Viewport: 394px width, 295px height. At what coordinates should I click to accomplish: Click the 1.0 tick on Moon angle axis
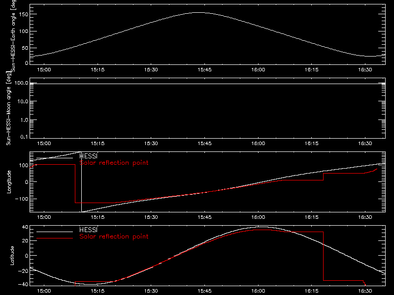point(24,120)
